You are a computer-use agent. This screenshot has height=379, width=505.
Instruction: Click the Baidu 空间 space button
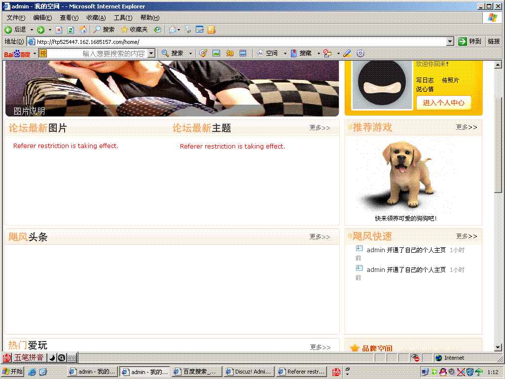(268, 53)
